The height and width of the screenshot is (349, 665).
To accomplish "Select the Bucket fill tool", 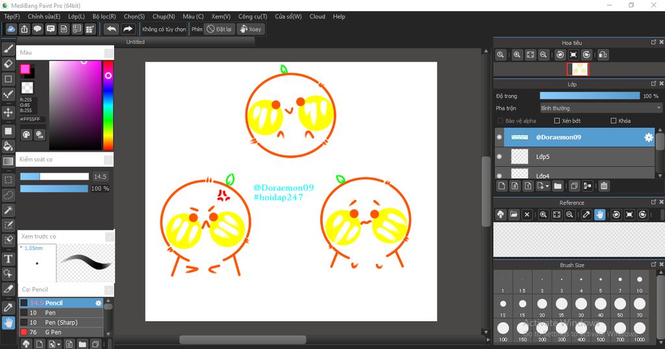I will tap(8, 146).
